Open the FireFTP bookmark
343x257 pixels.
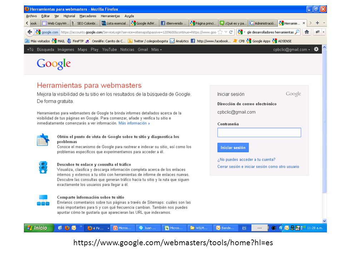tap(75, 41)
